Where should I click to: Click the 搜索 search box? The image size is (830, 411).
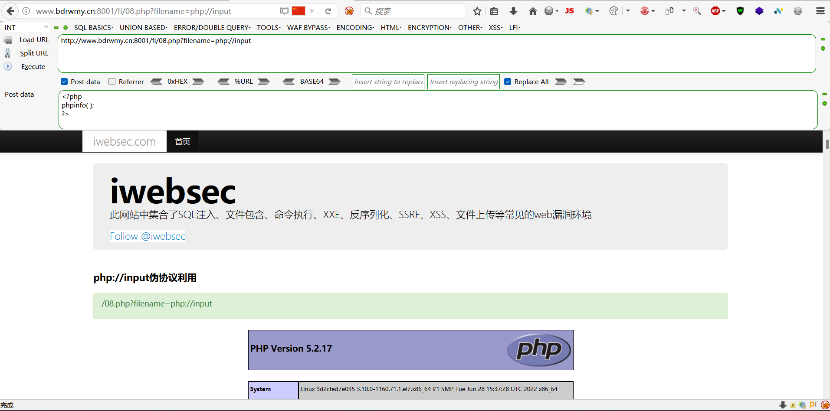point(413,11)
